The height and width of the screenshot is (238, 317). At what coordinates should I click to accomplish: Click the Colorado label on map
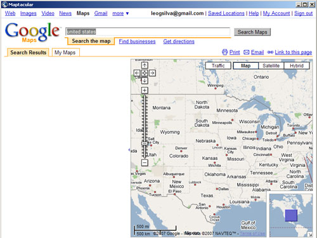click(179, 156)
